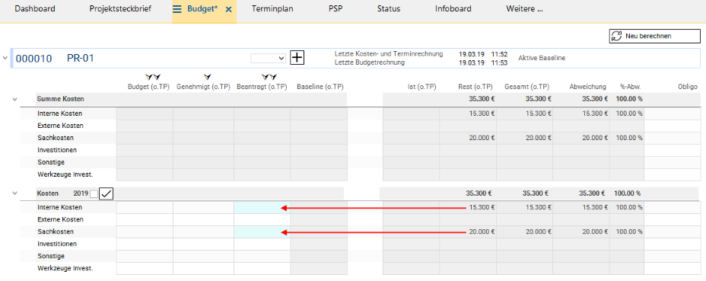Click 2019 Interne Kosten Beantragt cell

262,207
